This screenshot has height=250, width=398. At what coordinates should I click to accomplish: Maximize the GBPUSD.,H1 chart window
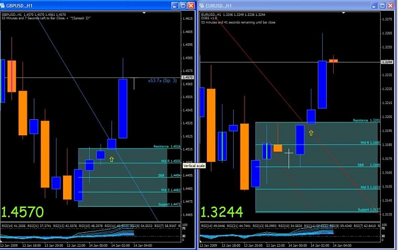(x=183, y=6)
